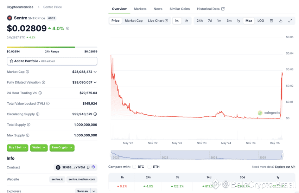Screen dimensions: 299x193
Task: Open the Earn Crypto dropdown
Action: [x=62, y=148]
